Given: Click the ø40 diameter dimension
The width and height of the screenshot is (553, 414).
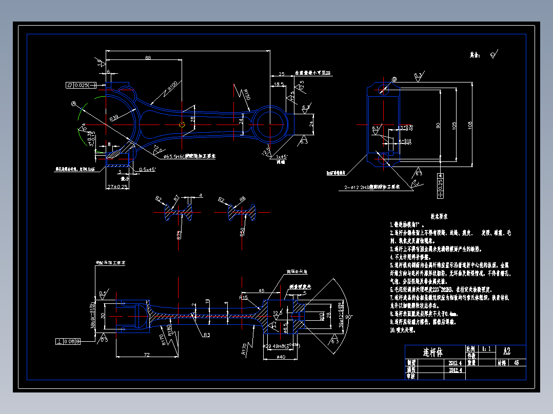Looking at the screenshot, I should point(281,357).
